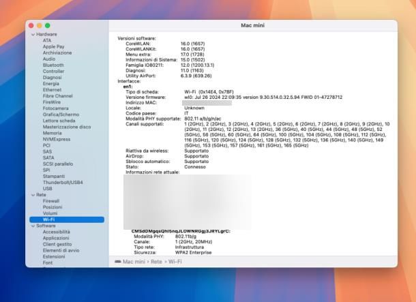This screenshot has width=416, height=302.
Task: Open USB hardware details
Action: (48, 189)
